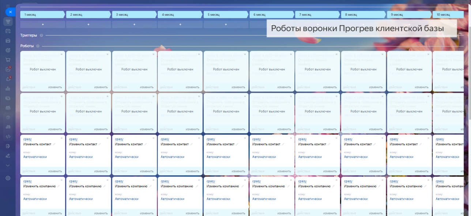
Task: Delete the Изменить контакт robot under 4 месяц
Action: click(x=199, y=138)
